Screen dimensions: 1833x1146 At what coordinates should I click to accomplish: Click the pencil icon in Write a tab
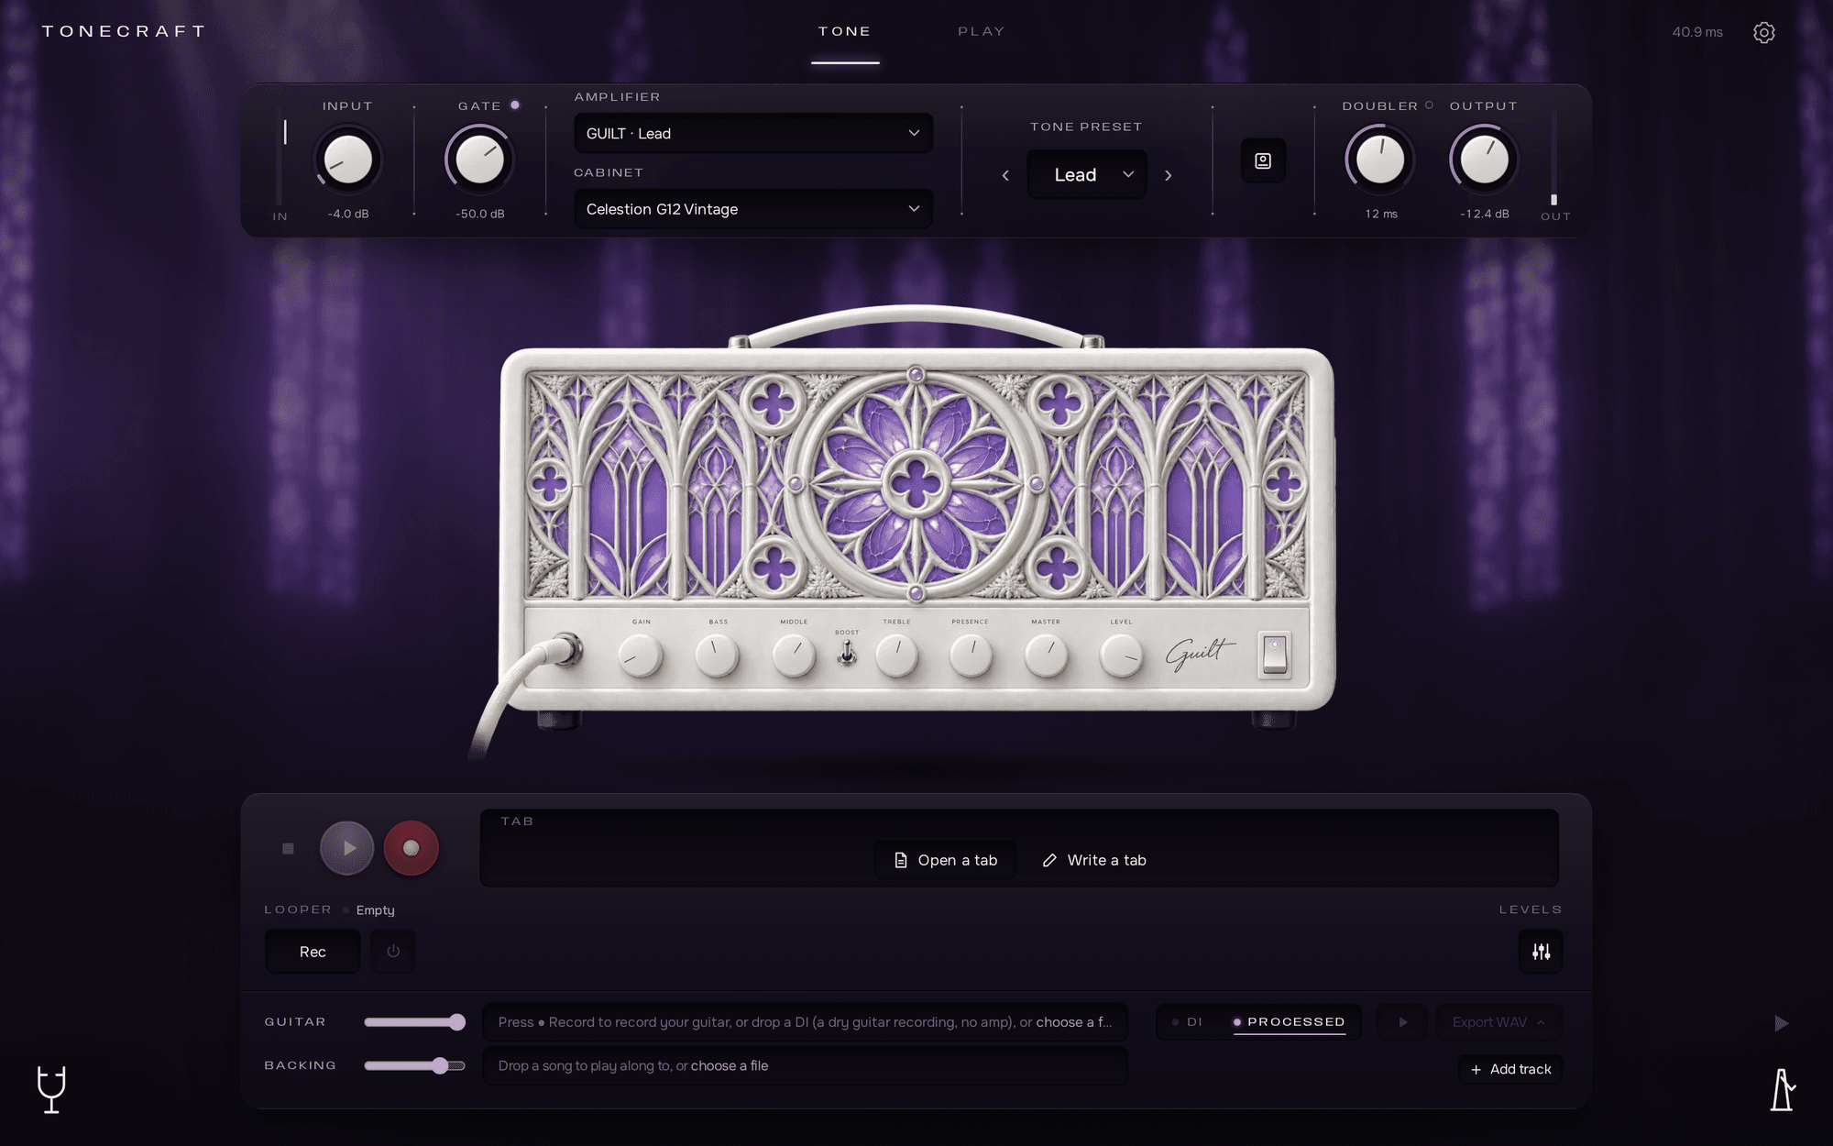coord(1050,860)
